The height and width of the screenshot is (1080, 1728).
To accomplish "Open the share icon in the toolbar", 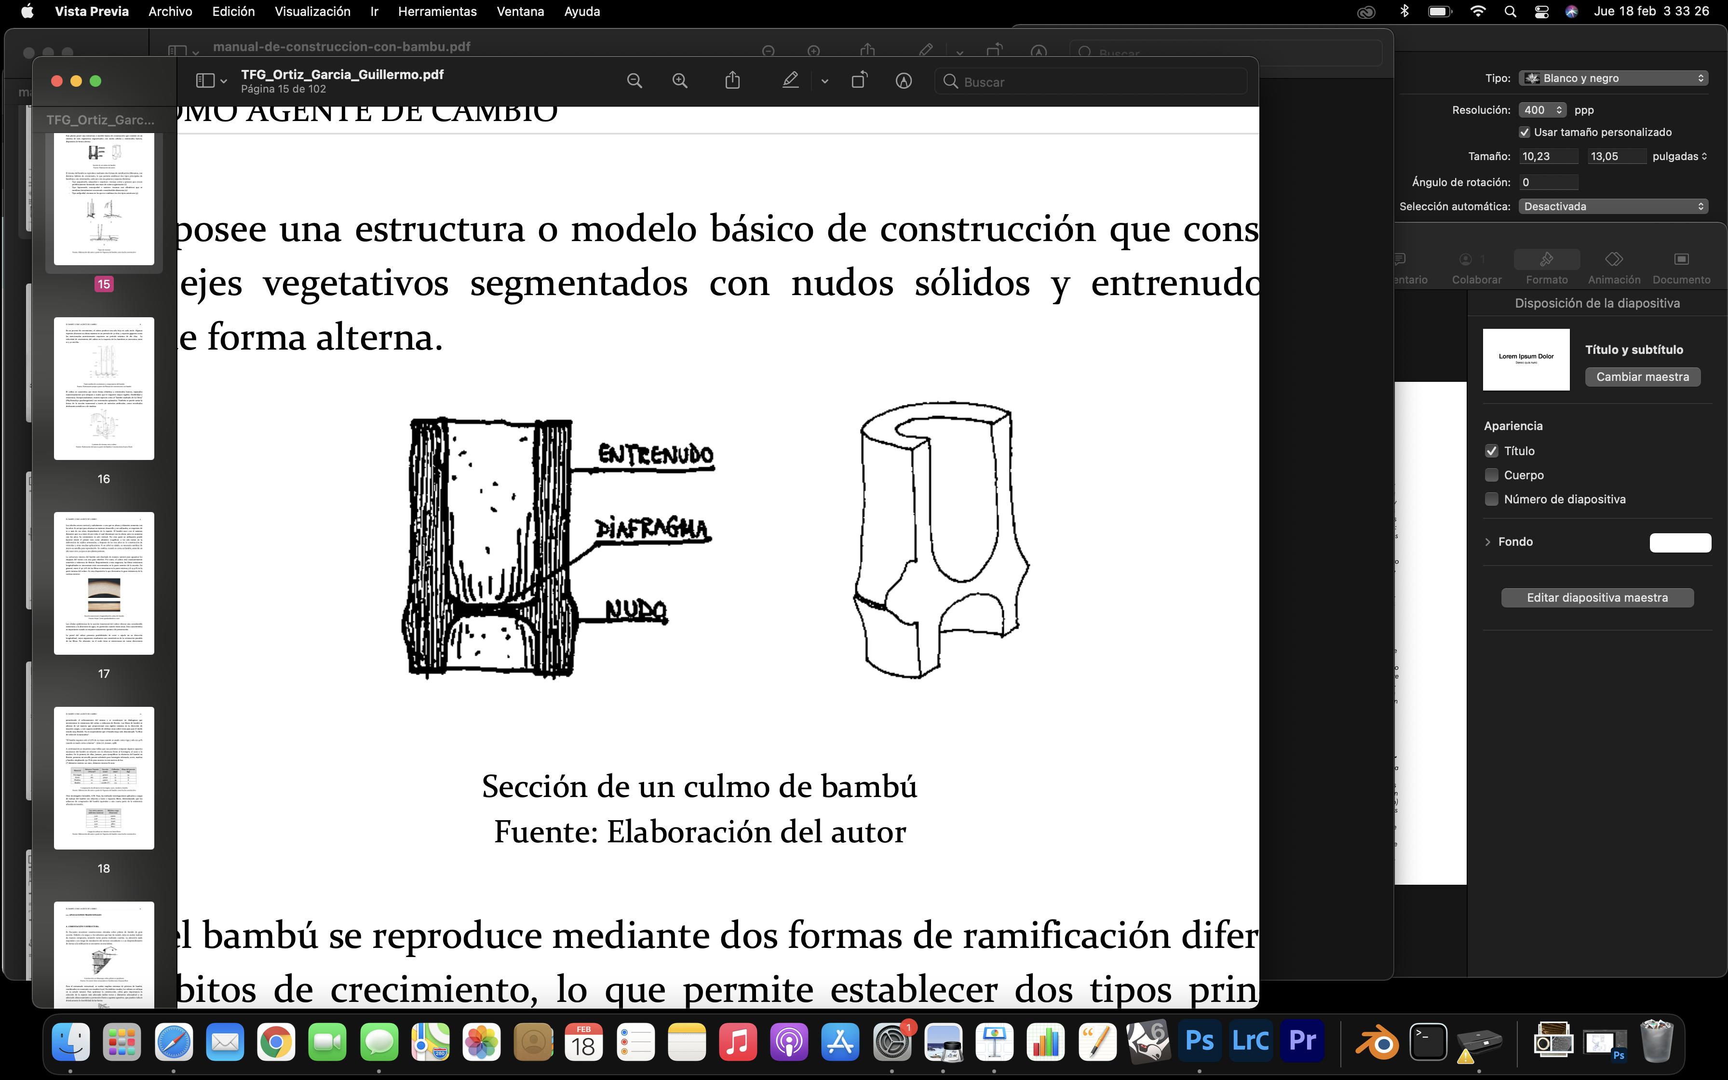I will (x=732, y=81).
